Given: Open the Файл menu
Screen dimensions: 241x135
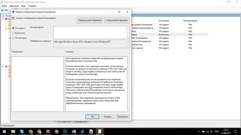Looking at the screenshot, I should coord(5,6).
